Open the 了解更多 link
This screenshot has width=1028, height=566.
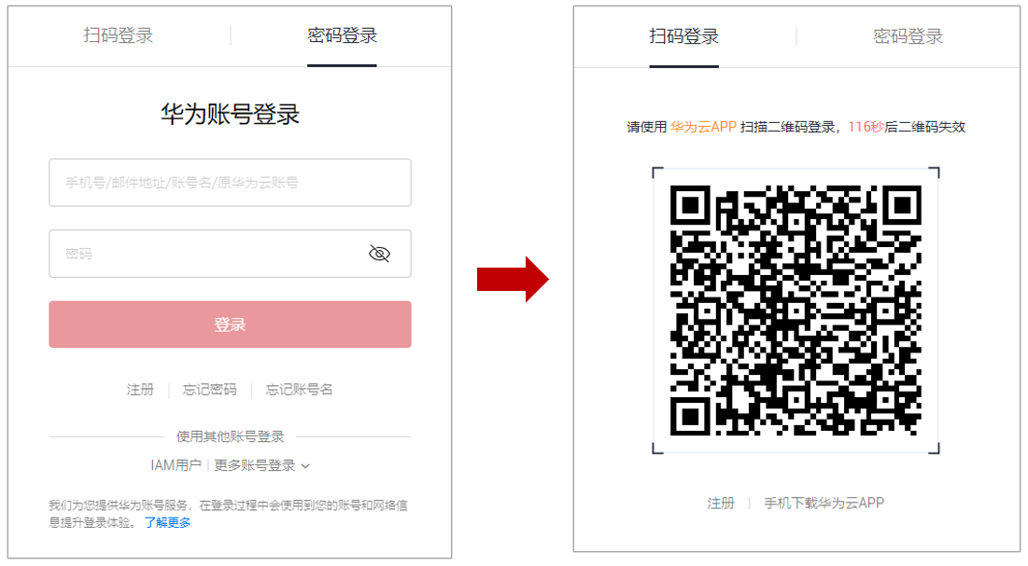168,523
